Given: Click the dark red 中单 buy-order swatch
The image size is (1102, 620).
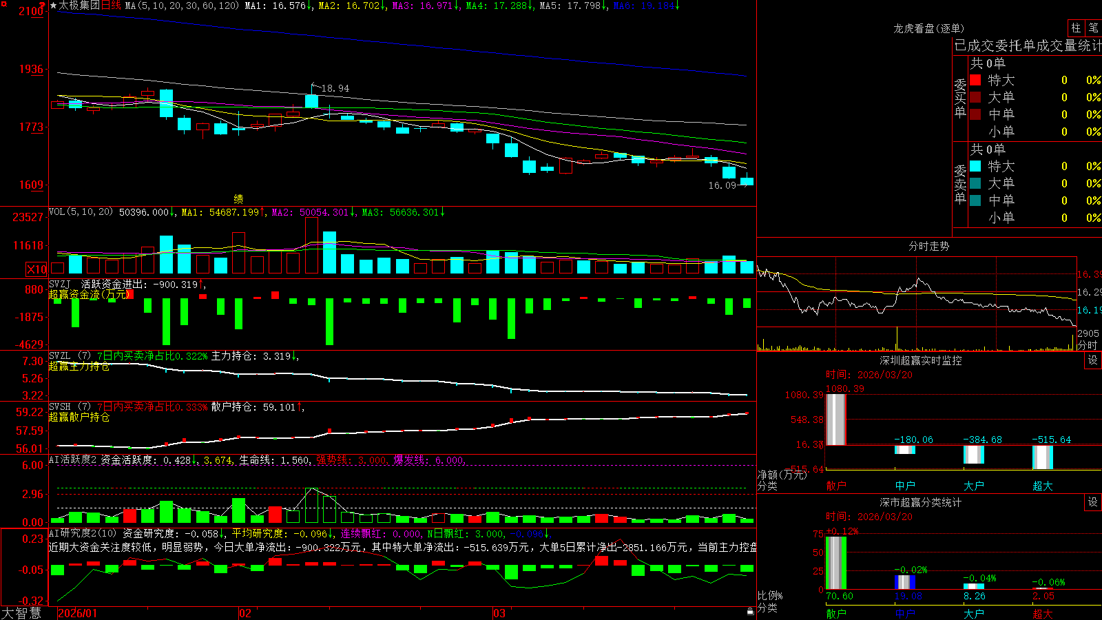Looking at the screenshot, I should pos(975,114).
